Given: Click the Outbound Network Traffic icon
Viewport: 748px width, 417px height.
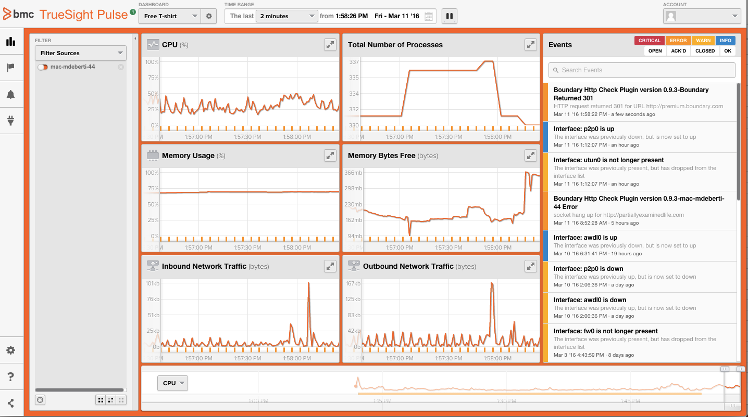Looking at the screenshot, I should tap(354, 266).
